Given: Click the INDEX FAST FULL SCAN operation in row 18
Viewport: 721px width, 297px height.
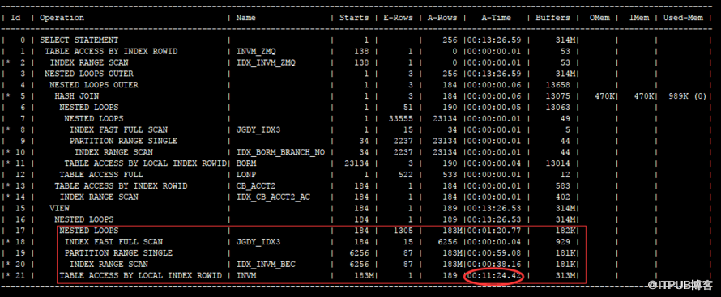Looking at the screenshot, I should click(113, 241).
